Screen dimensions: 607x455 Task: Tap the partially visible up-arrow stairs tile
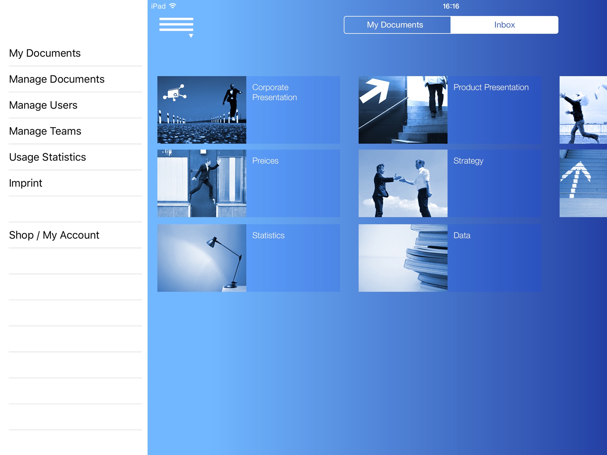[x=583, y=183]
